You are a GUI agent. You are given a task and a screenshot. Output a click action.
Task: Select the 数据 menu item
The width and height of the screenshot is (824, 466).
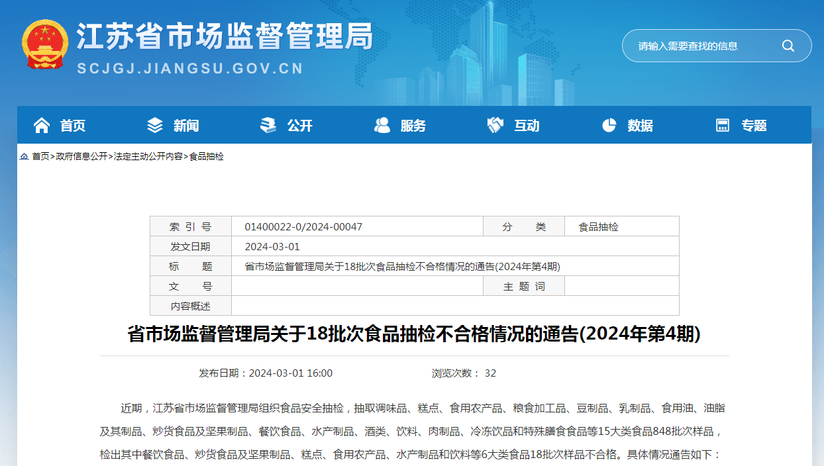640,126
